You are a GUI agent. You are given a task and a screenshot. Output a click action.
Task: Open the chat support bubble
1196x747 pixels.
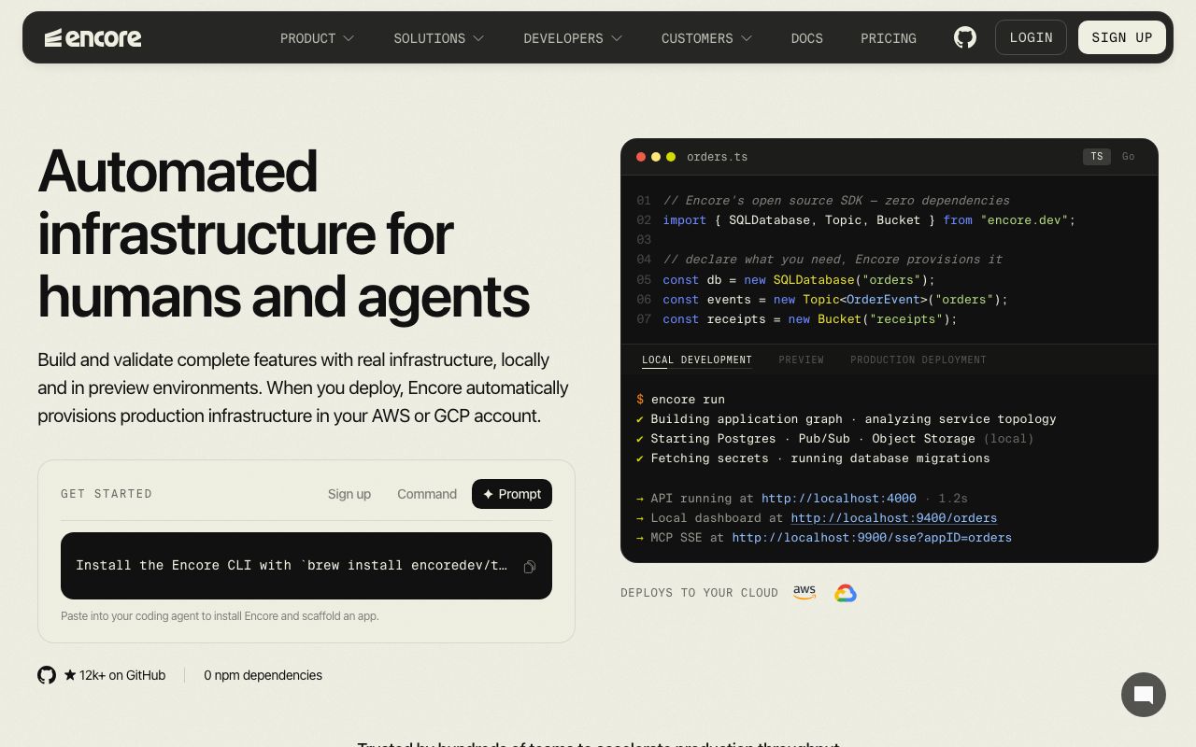(x=1144, y=695)
